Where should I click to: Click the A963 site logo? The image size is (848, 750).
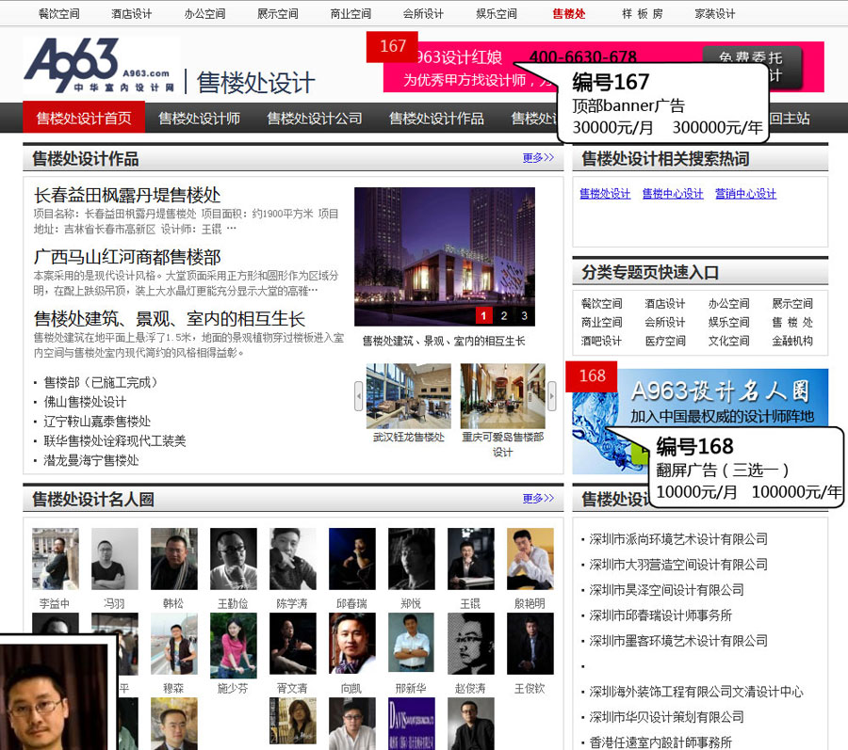pos(101,65)
